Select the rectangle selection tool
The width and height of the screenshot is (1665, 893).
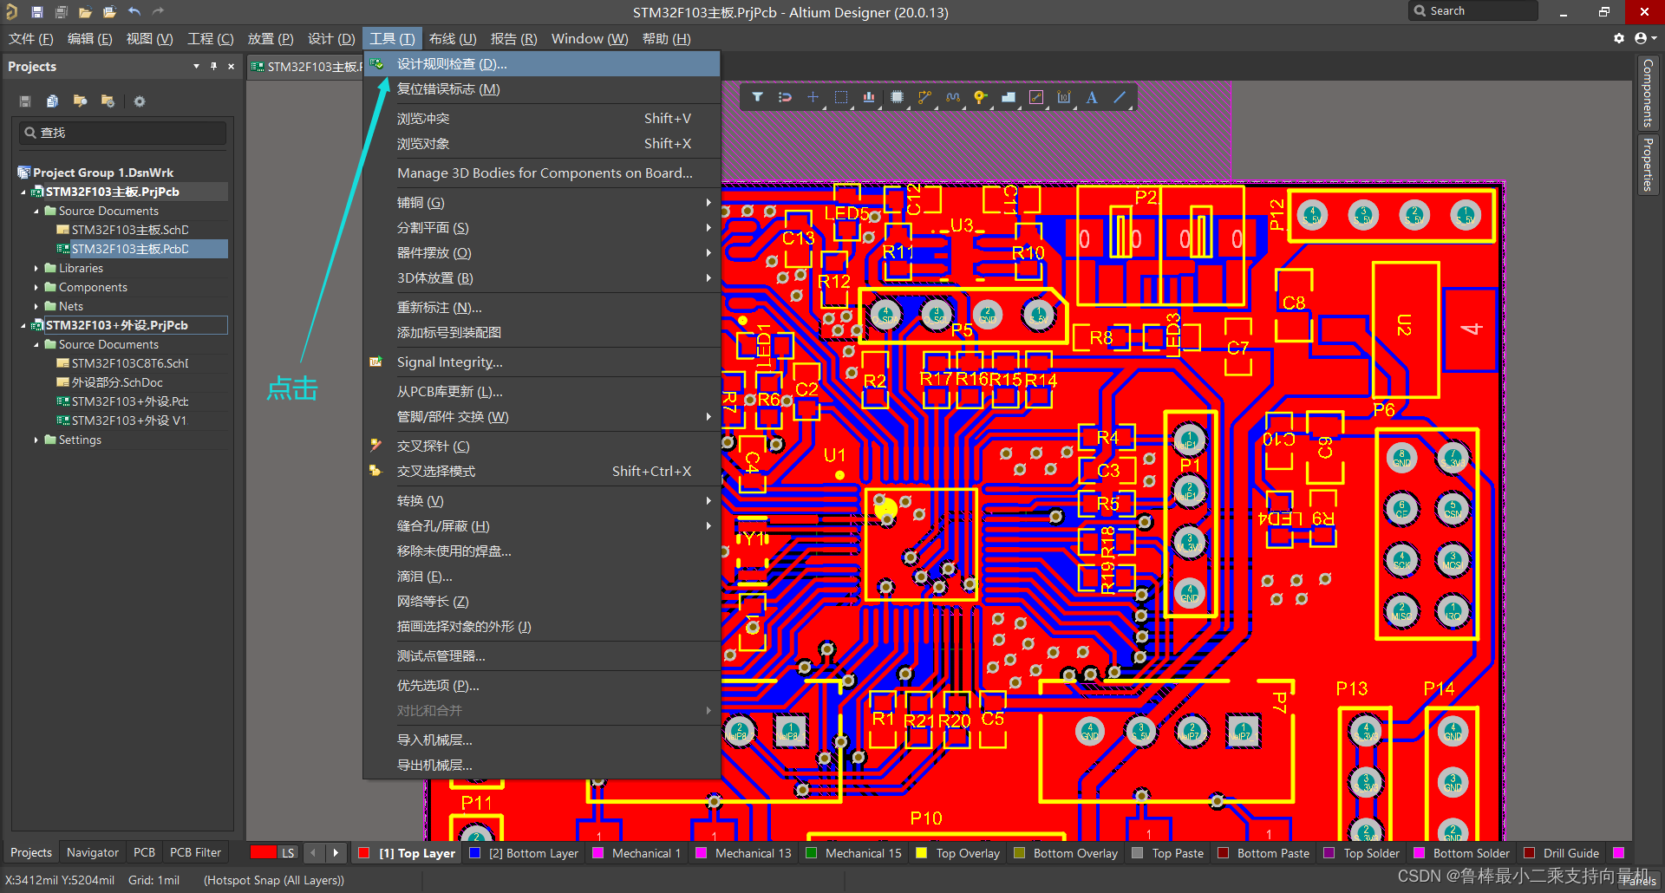coord(840,97)
